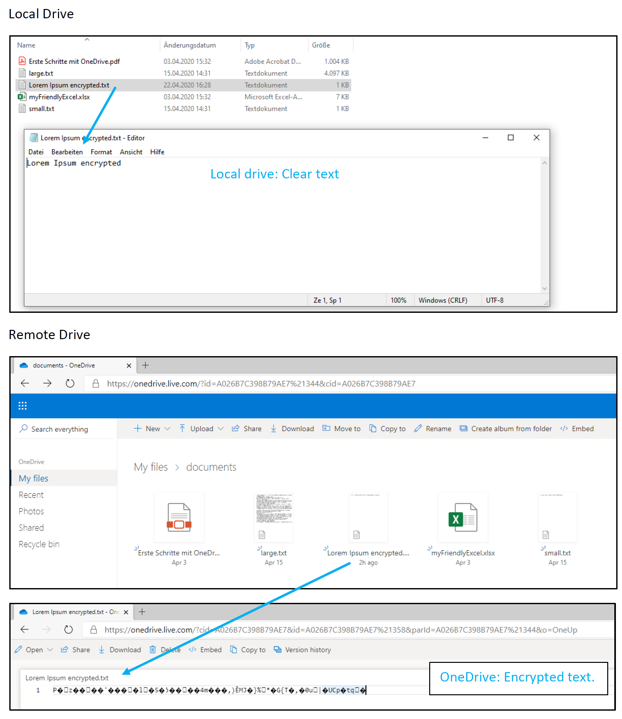Open Format menu in Editor
The height and width of the screenshot is (719, 622).
(x=101, y=152)
